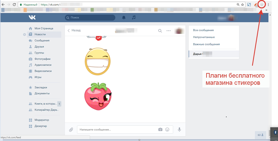
Task: Open the emoji smiley picker
Action: (167, 129)
